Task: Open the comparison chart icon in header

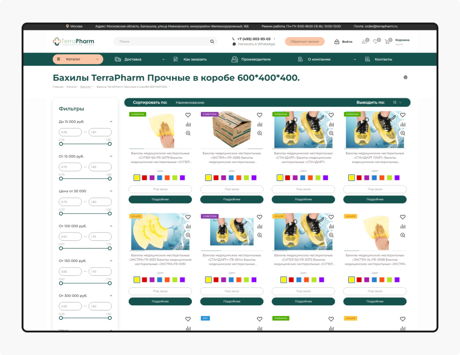Action: (364, 41)
